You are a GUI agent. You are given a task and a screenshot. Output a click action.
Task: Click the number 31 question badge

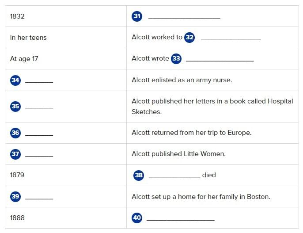tap(137, 16)
